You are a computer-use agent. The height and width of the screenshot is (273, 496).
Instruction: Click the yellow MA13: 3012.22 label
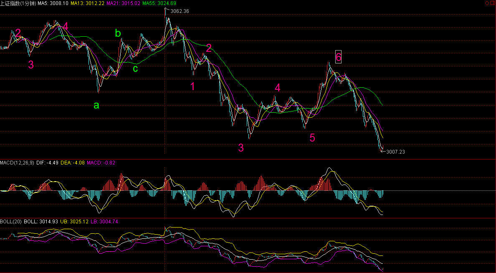pos(88,3)
